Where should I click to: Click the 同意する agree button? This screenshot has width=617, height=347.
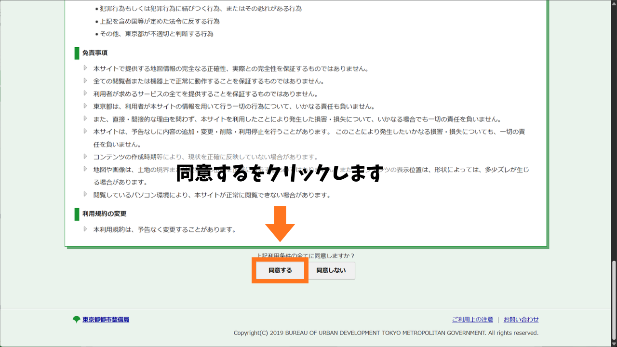click(280, 270)
